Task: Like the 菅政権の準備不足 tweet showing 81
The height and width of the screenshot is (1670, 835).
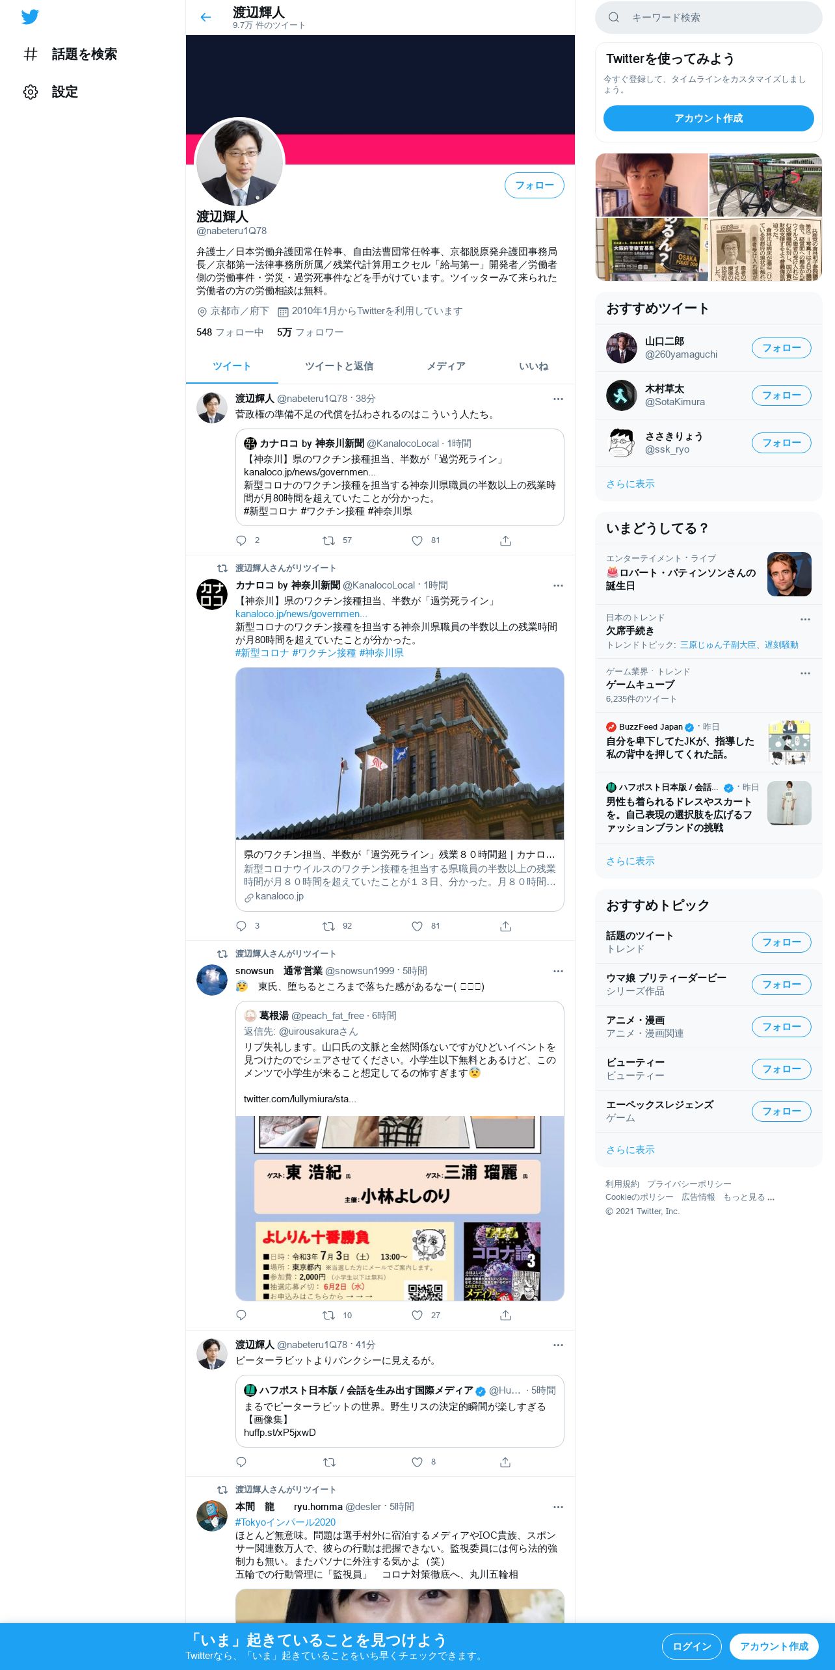Action: click(x=417, y=540)
